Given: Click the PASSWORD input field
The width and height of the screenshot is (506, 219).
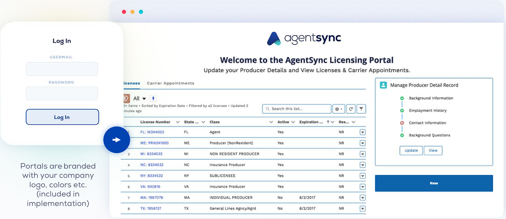Looking at the screenshot, I should tap(62, 94).
